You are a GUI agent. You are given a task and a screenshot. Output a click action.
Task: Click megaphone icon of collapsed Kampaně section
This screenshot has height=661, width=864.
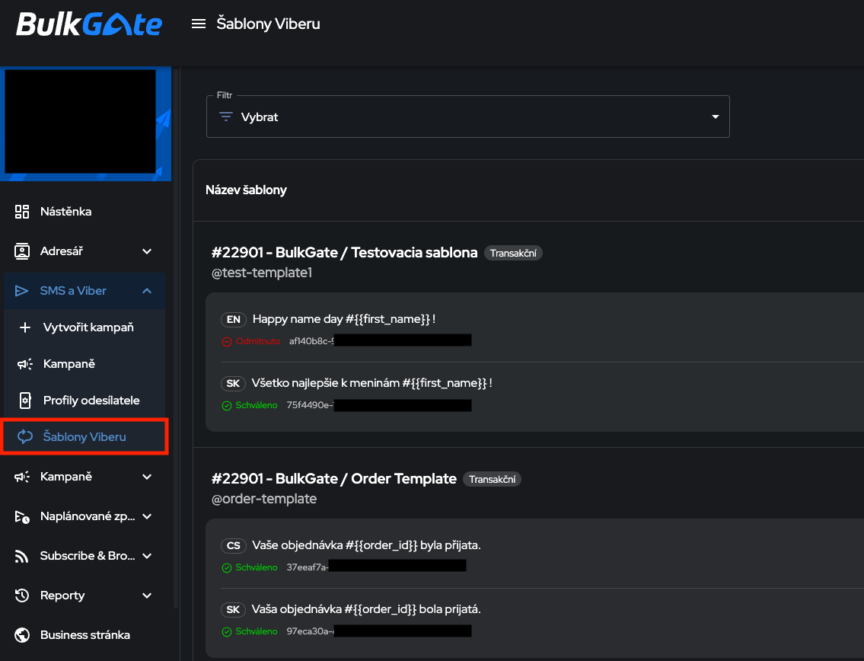[x=22, y=477]
